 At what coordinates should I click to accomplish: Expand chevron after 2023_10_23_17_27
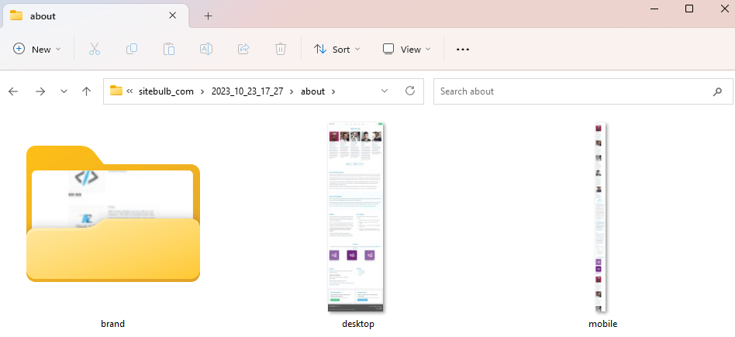point(292,91)
